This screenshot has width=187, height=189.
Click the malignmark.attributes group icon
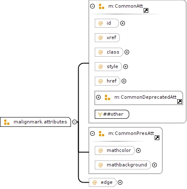(7, 122)
